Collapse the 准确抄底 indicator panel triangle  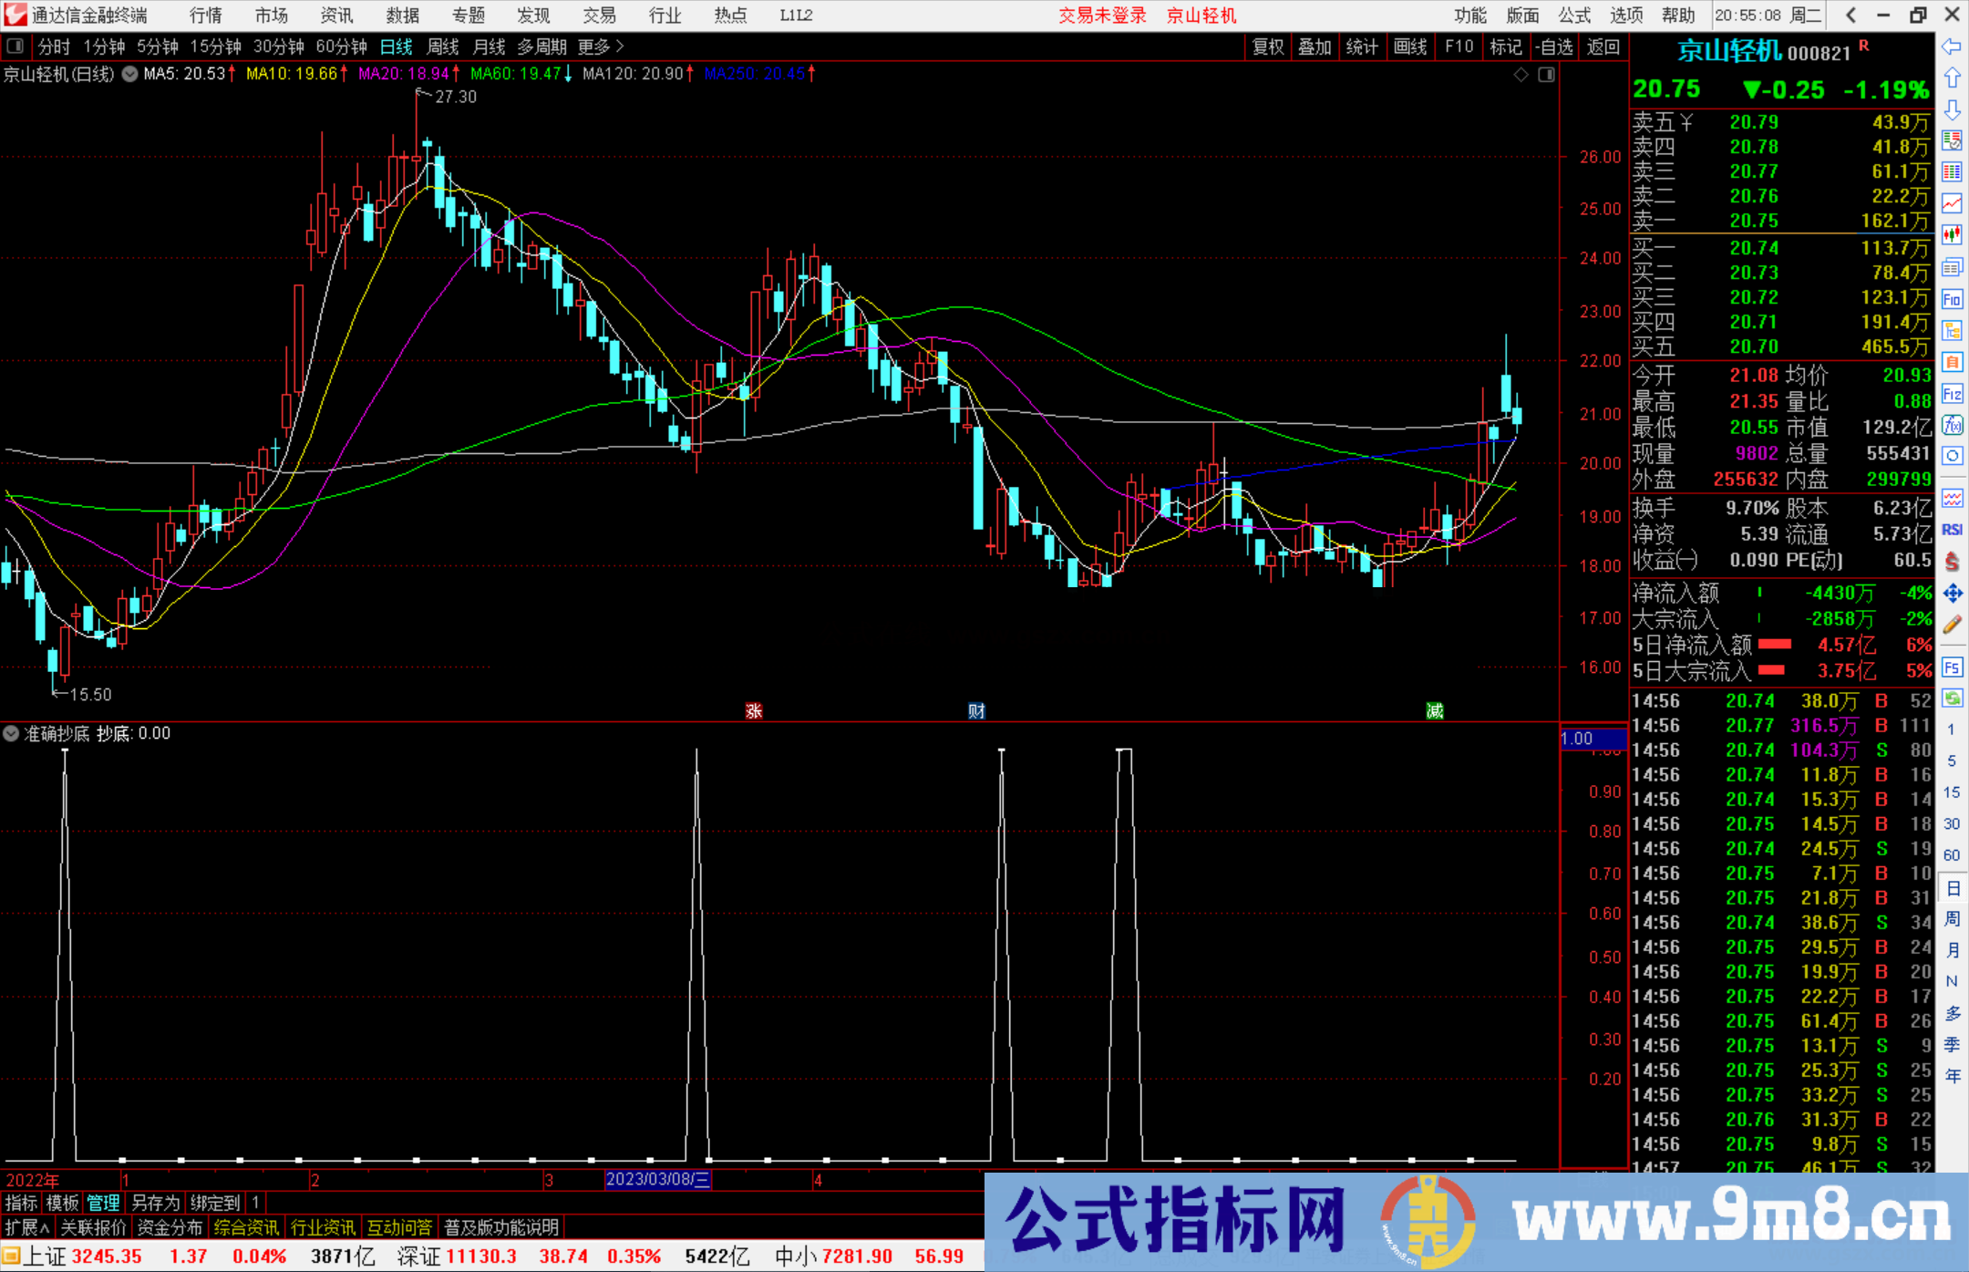pyautogui.click(x=11, y=733)
